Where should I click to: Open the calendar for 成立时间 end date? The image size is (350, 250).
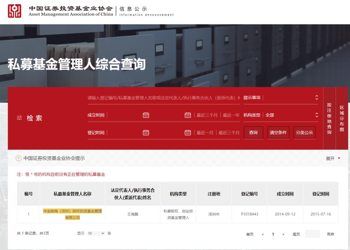pos(187,115)
